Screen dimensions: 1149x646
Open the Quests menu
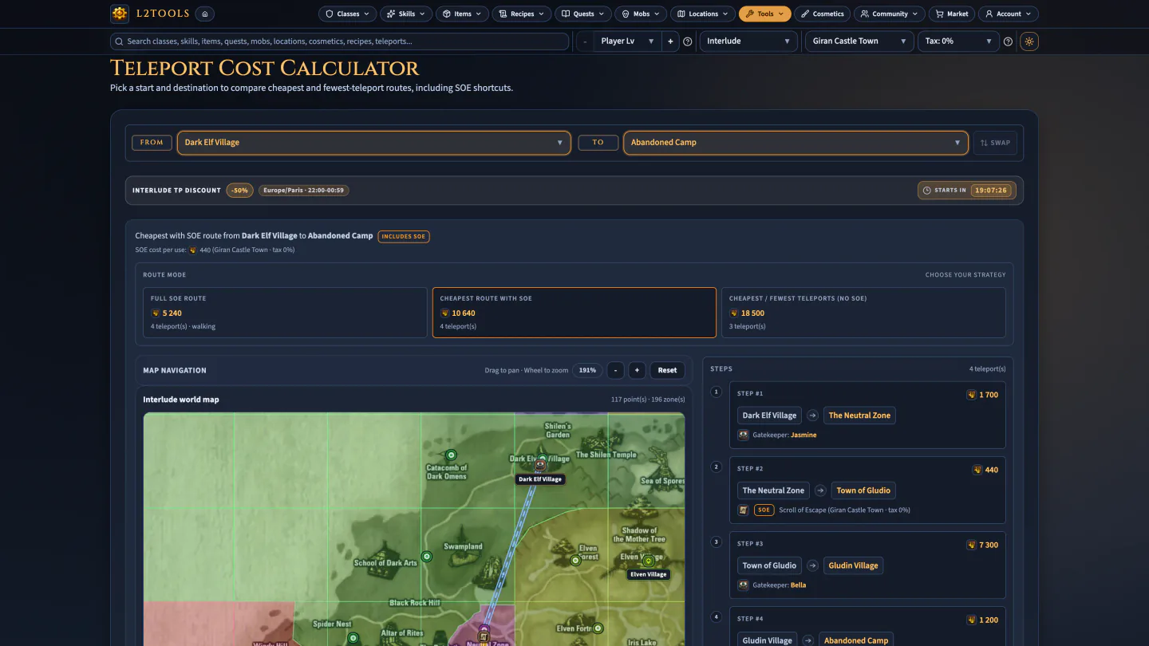[583, 14]
